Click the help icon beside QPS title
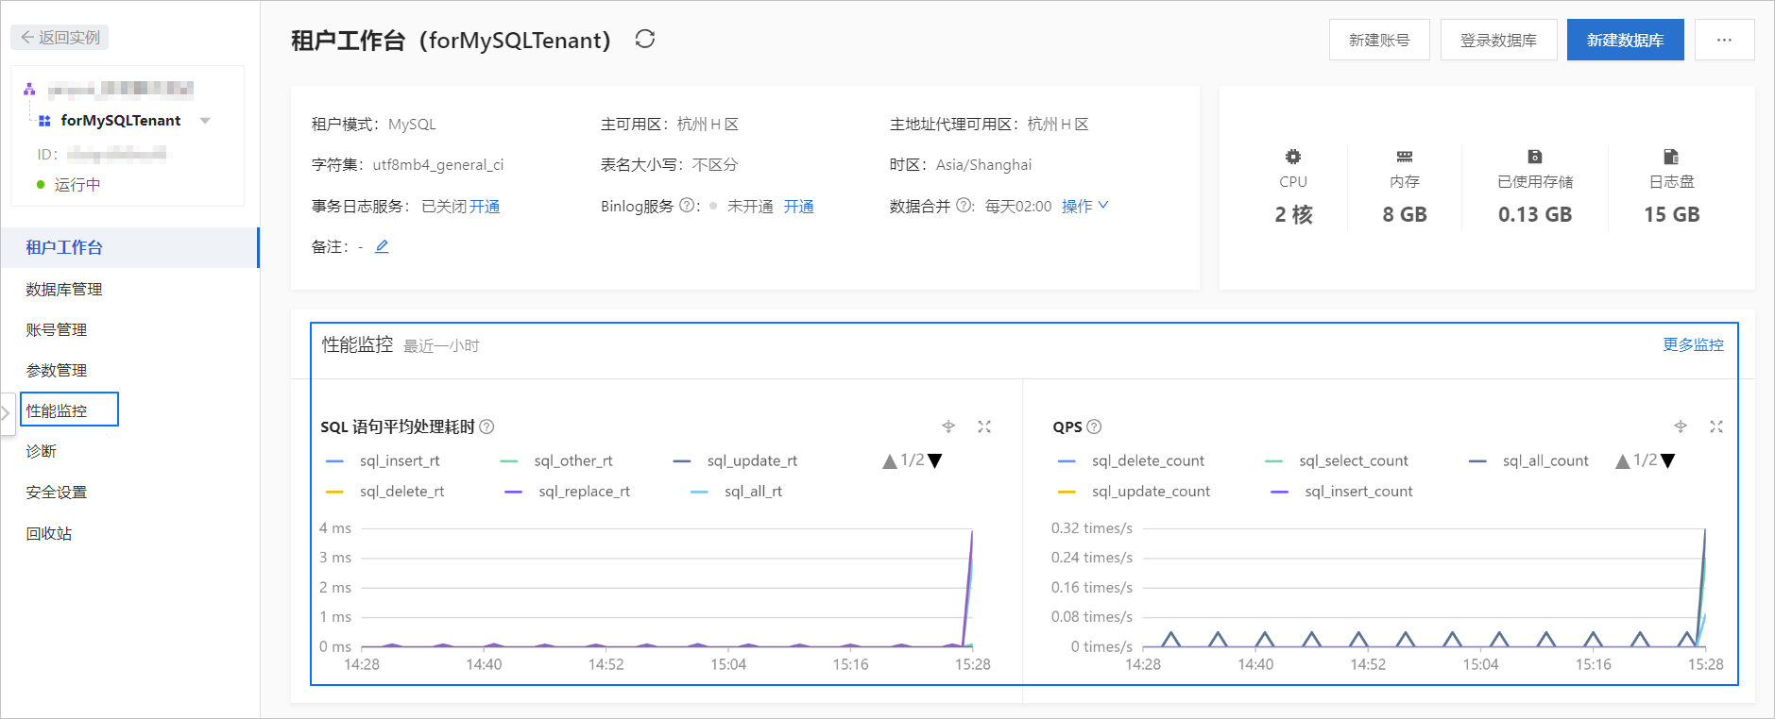 click(1094, 426)
